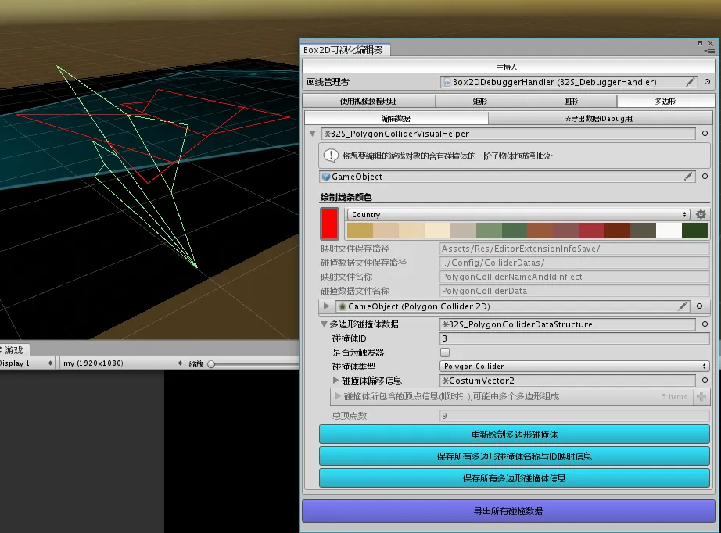The image size is (721, 533).
Task: Click the 5 items count text
Action: click(674, 396)
